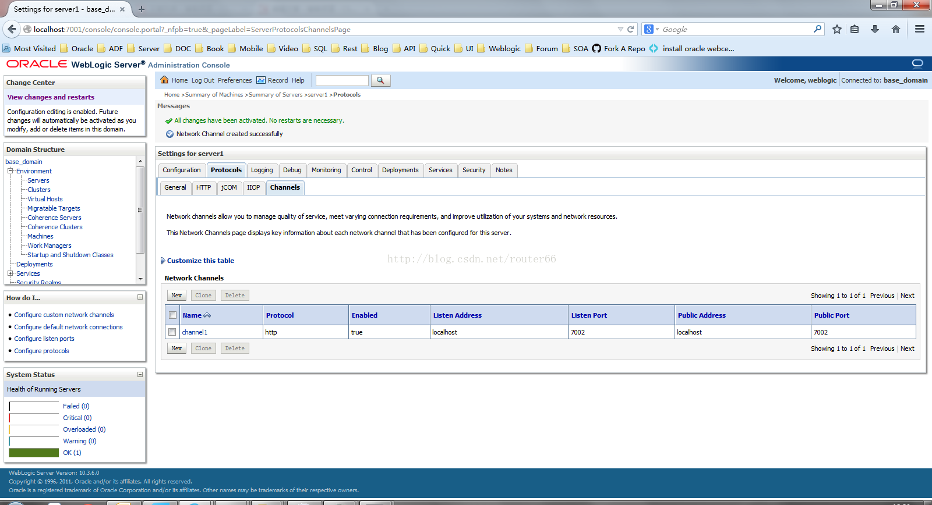Click the browser back arrow button
The image size is (932, 505).
(x=12, y=29)
